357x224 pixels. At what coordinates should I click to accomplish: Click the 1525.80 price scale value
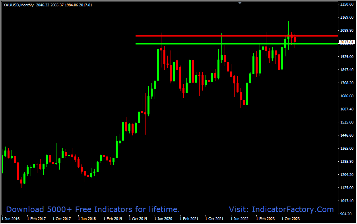(347, 122)
